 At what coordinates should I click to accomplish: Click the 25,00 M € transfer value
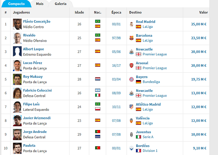199,24
